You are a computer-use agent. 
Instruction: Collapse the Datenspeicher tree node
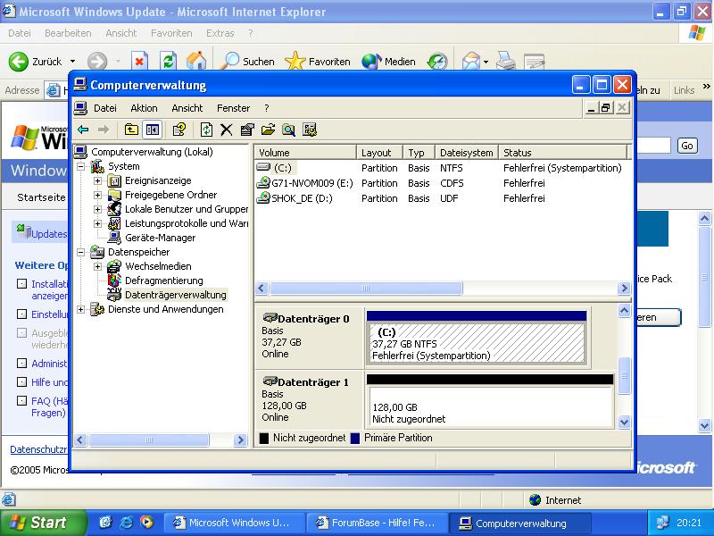(81, 252)
